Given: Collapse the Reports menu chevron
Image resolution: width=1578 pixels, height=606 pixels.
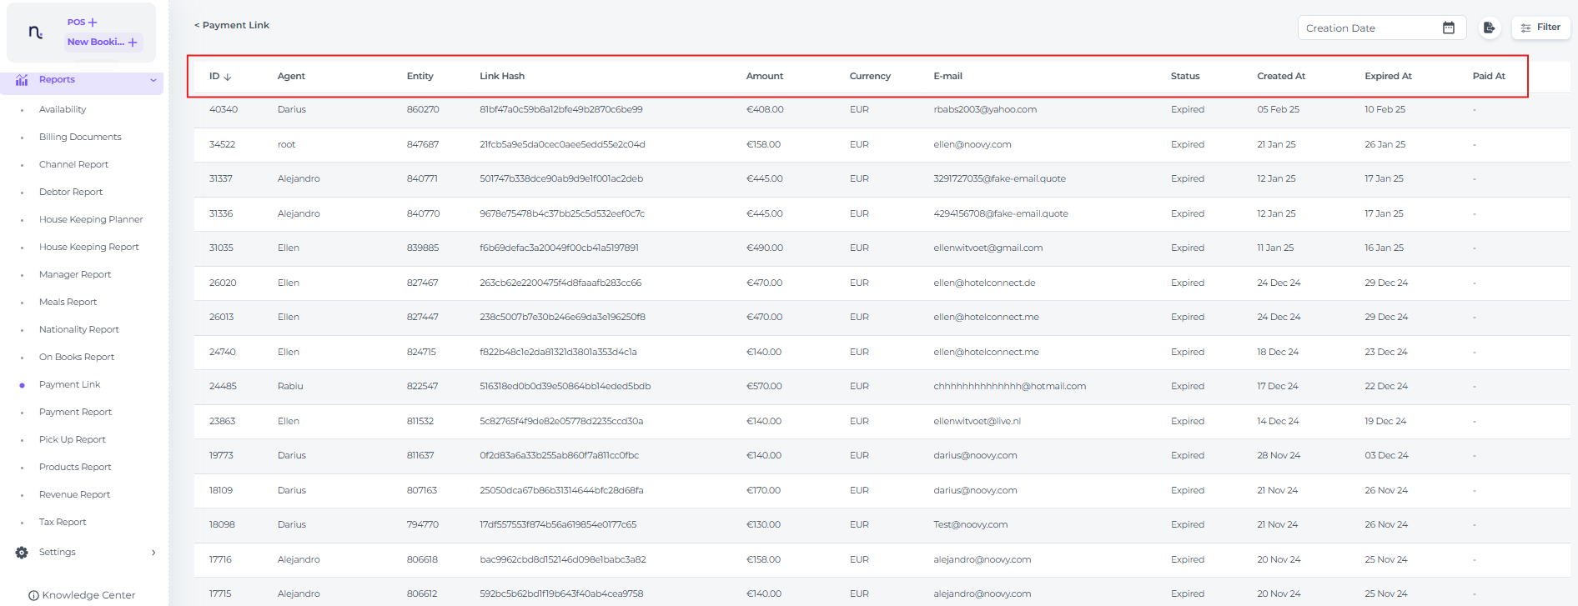Looking at the screenshot, I should [153, 80].
